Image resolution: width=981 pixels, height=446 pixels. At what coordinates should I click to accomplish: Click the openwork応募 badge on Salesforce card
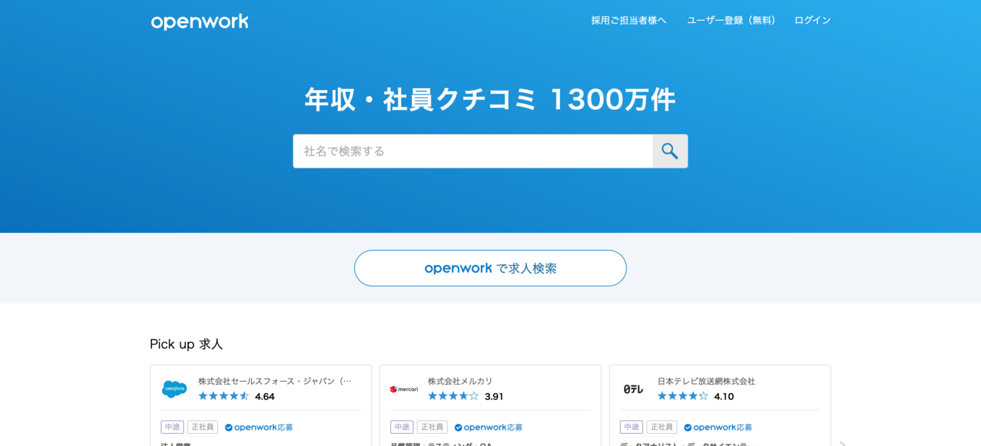pyautogui.click(x=259, y=427)
